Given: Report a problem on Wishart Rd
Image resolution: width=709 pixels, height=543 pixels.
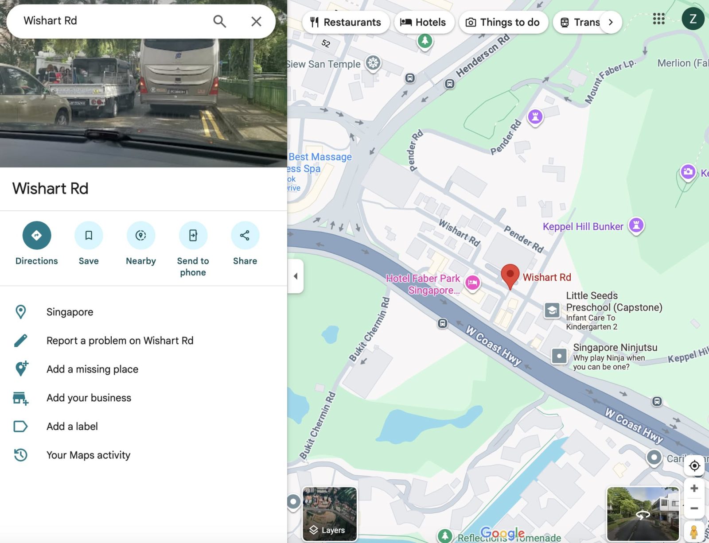Looking at the screenshot, I should [x=144, y=341].
